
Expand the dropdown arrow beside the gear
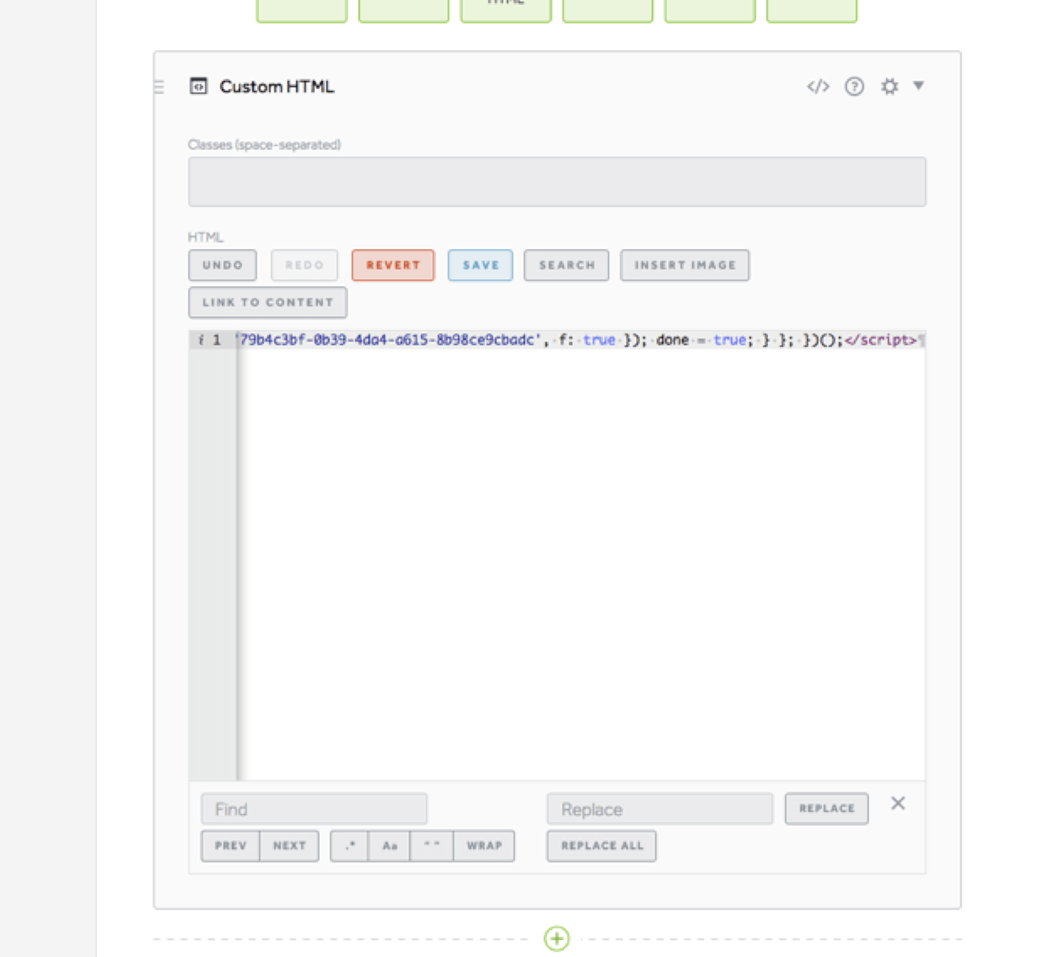coord(918,86)
